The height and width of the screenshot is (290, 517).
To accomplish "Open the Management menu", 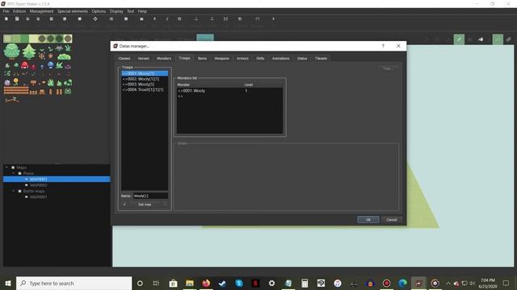I will tap(41, 11).
